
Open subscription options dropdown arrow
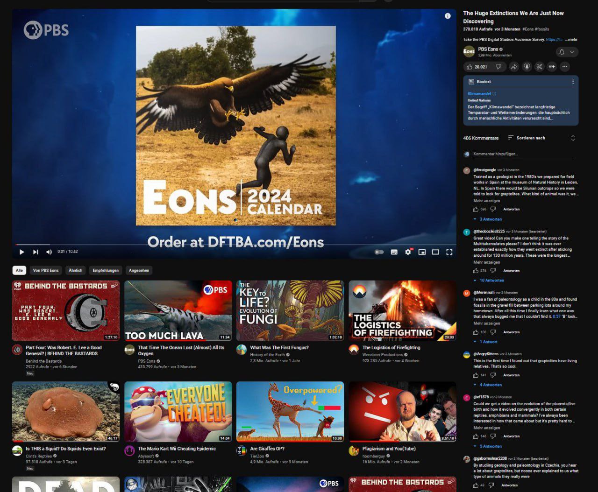pyautogui.click(x=572, y=52)
